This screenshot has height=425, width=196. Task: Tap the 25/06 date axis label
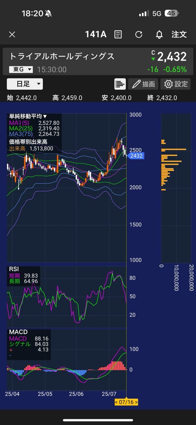pos(76,393)
